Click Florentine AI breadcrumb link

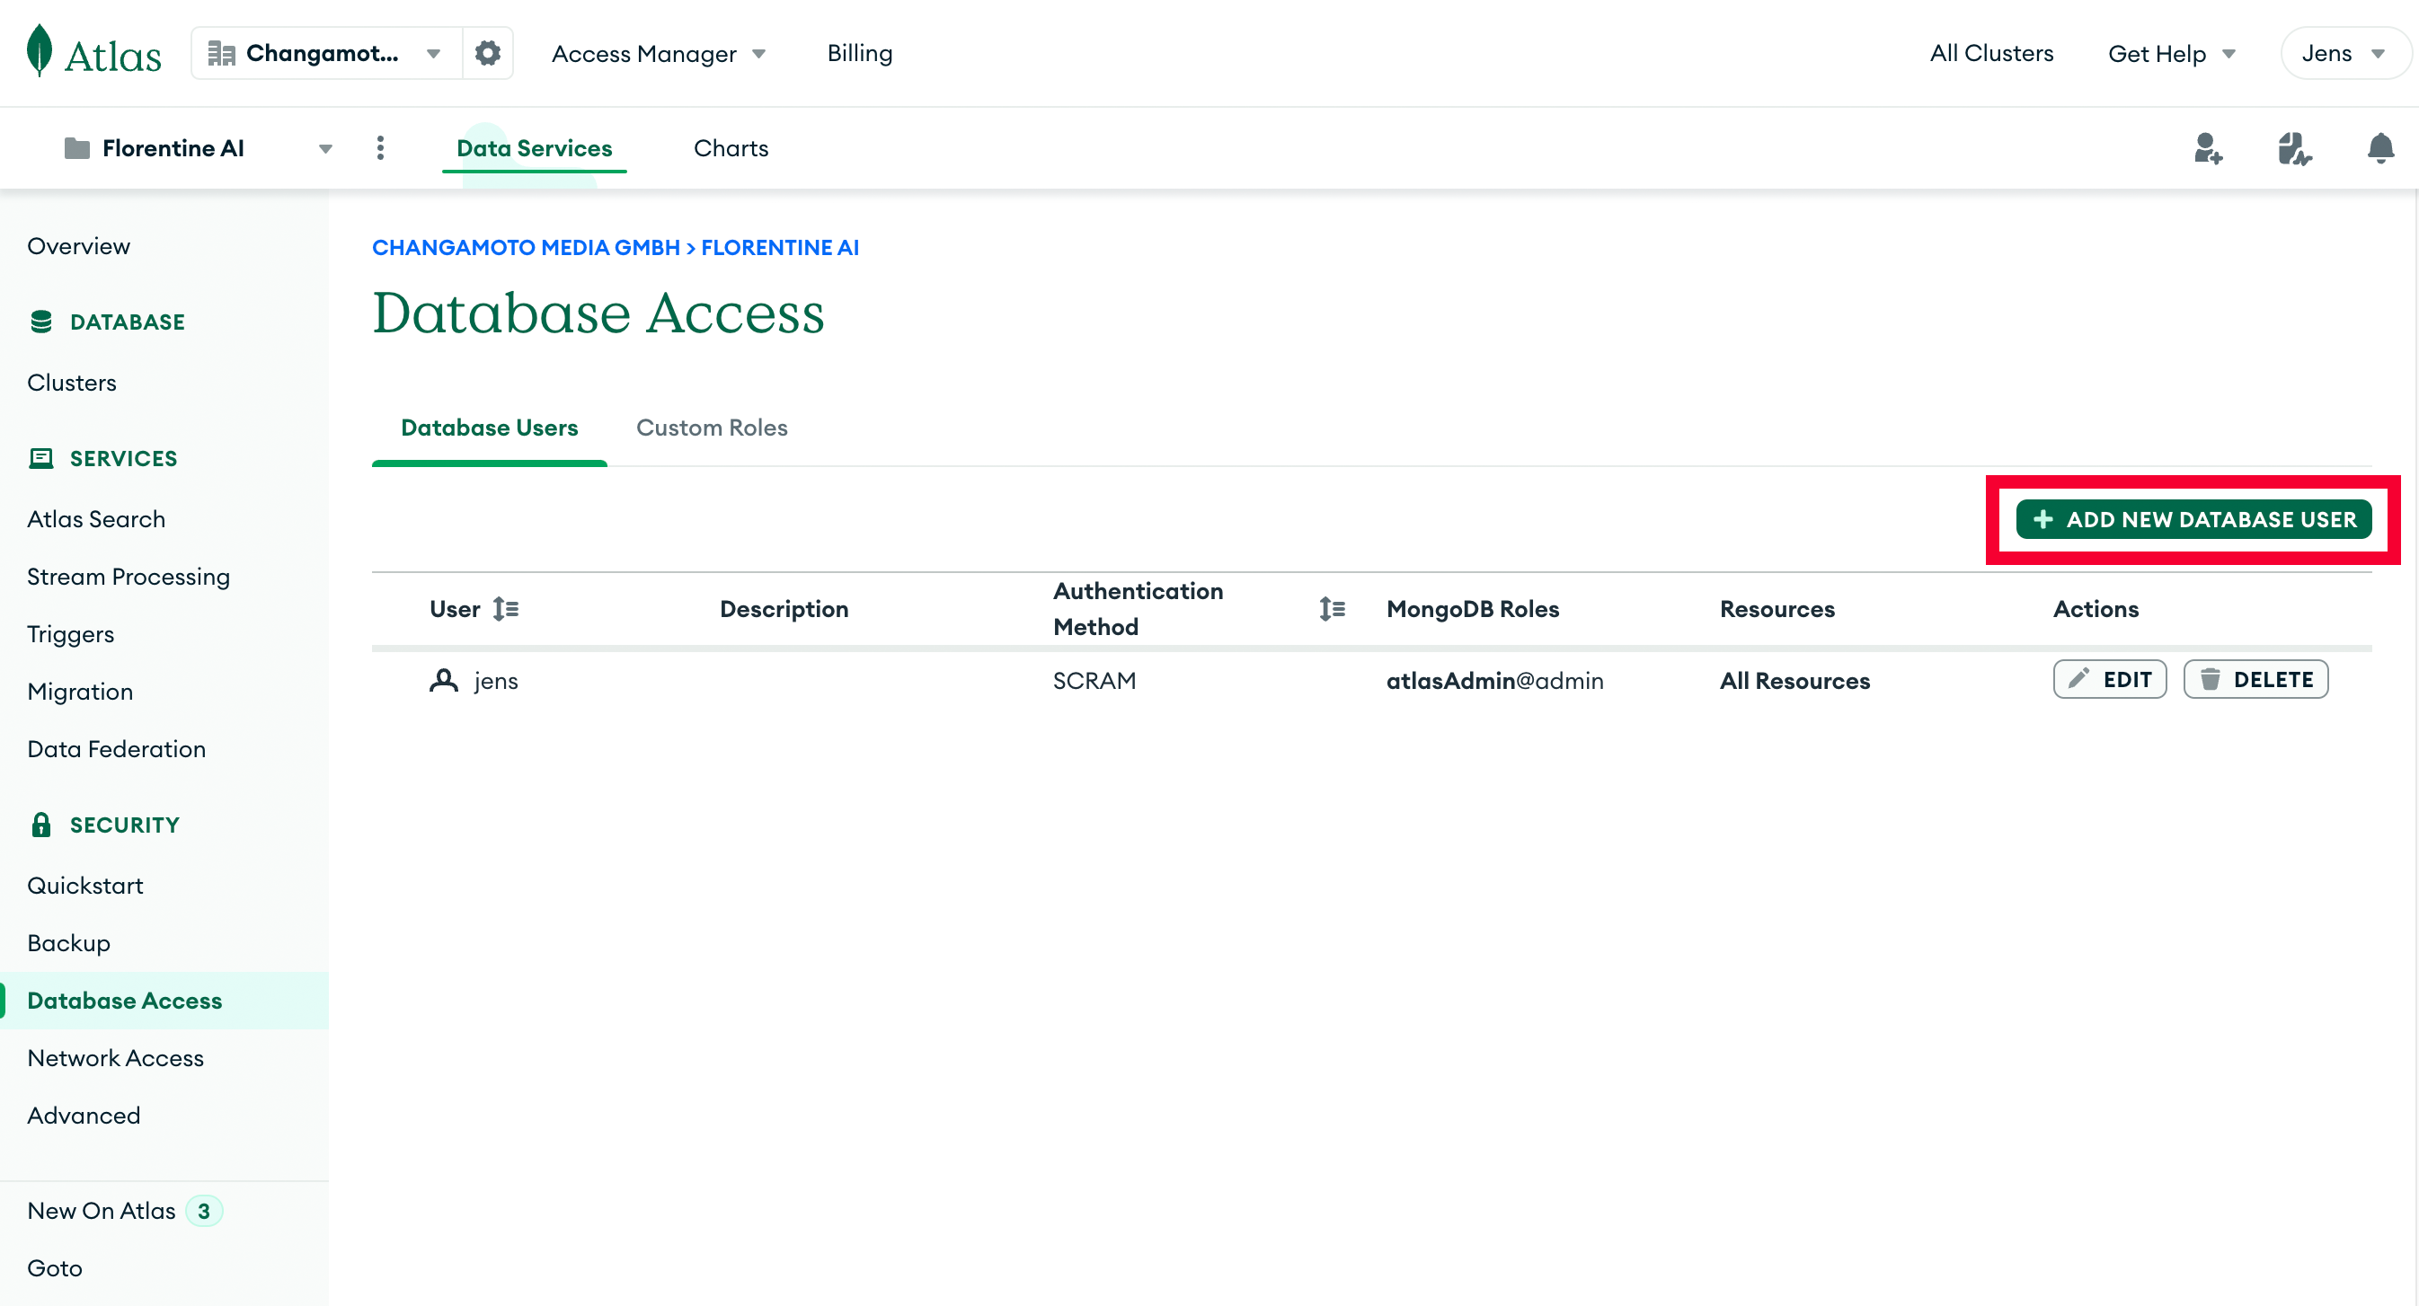pyautogui.click(x=779, y=247)
